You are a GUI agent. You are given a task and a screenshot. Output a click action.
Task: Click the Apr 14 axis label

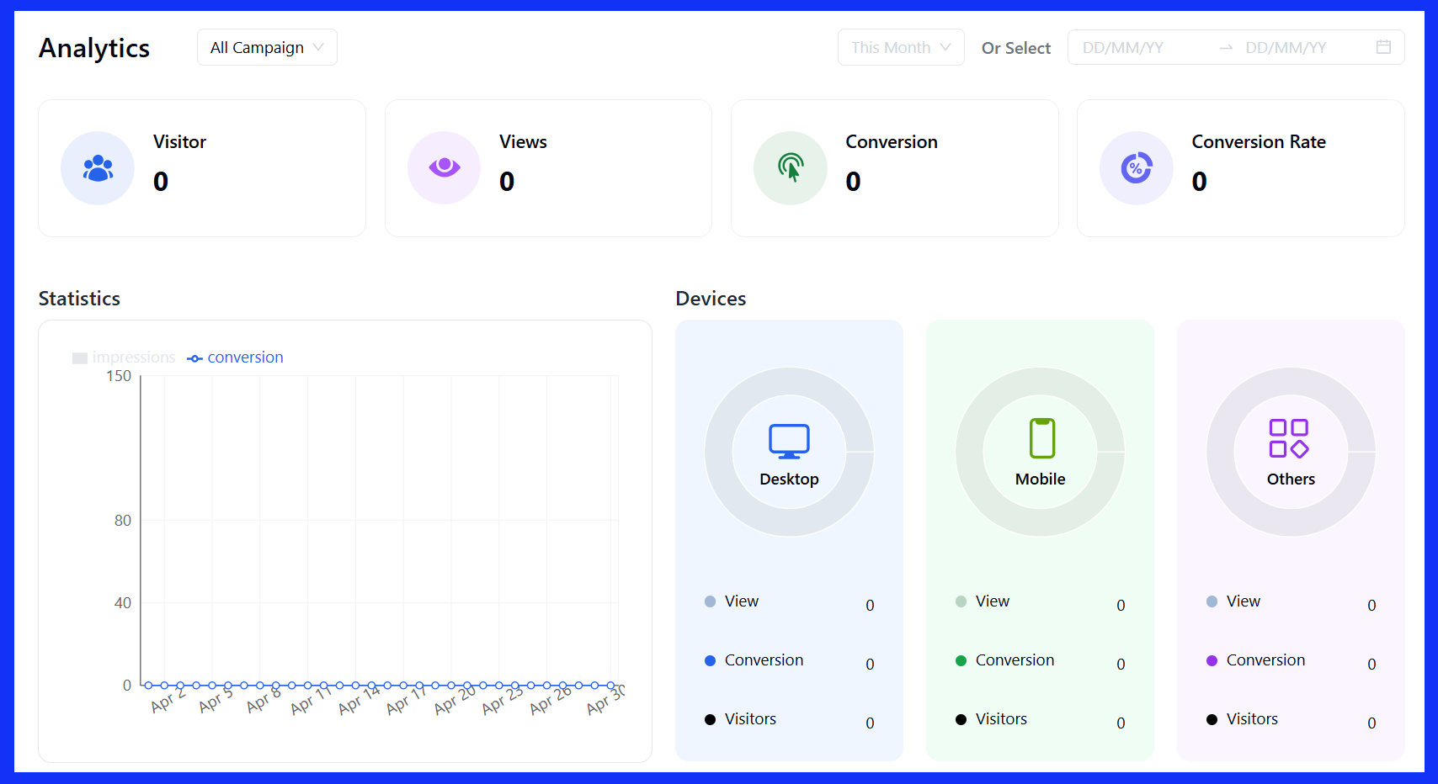coord(359,701)
